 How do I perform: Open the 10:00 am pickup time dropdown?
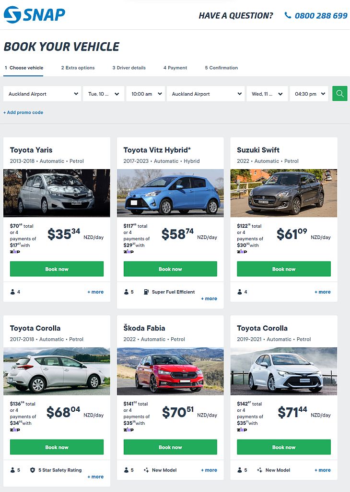click(x=145, y=93)
